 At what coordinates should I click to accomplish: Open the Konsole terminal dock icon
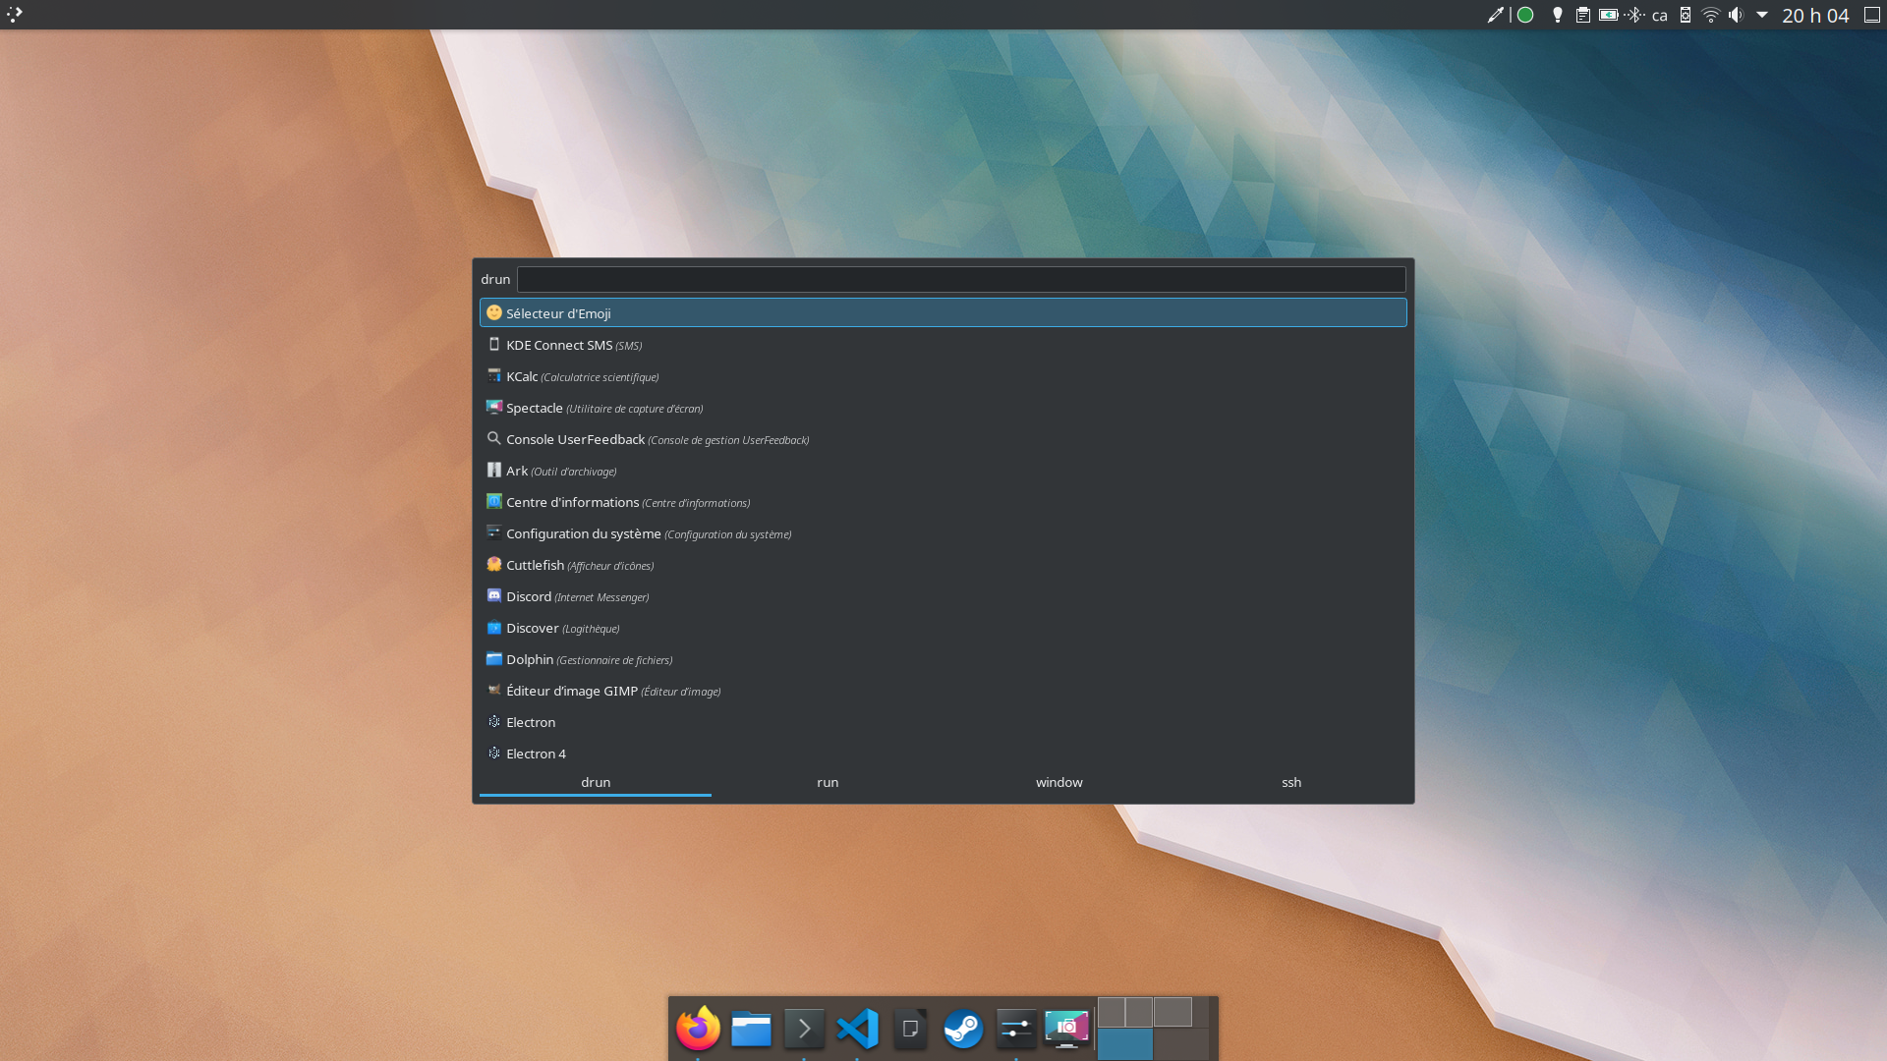[x=804, y=1029]
